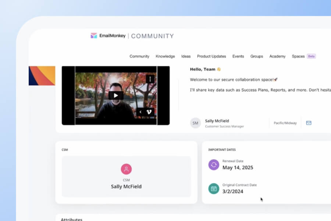Click the Welcome to our secure collaboration space text

(x=234, y=80)
